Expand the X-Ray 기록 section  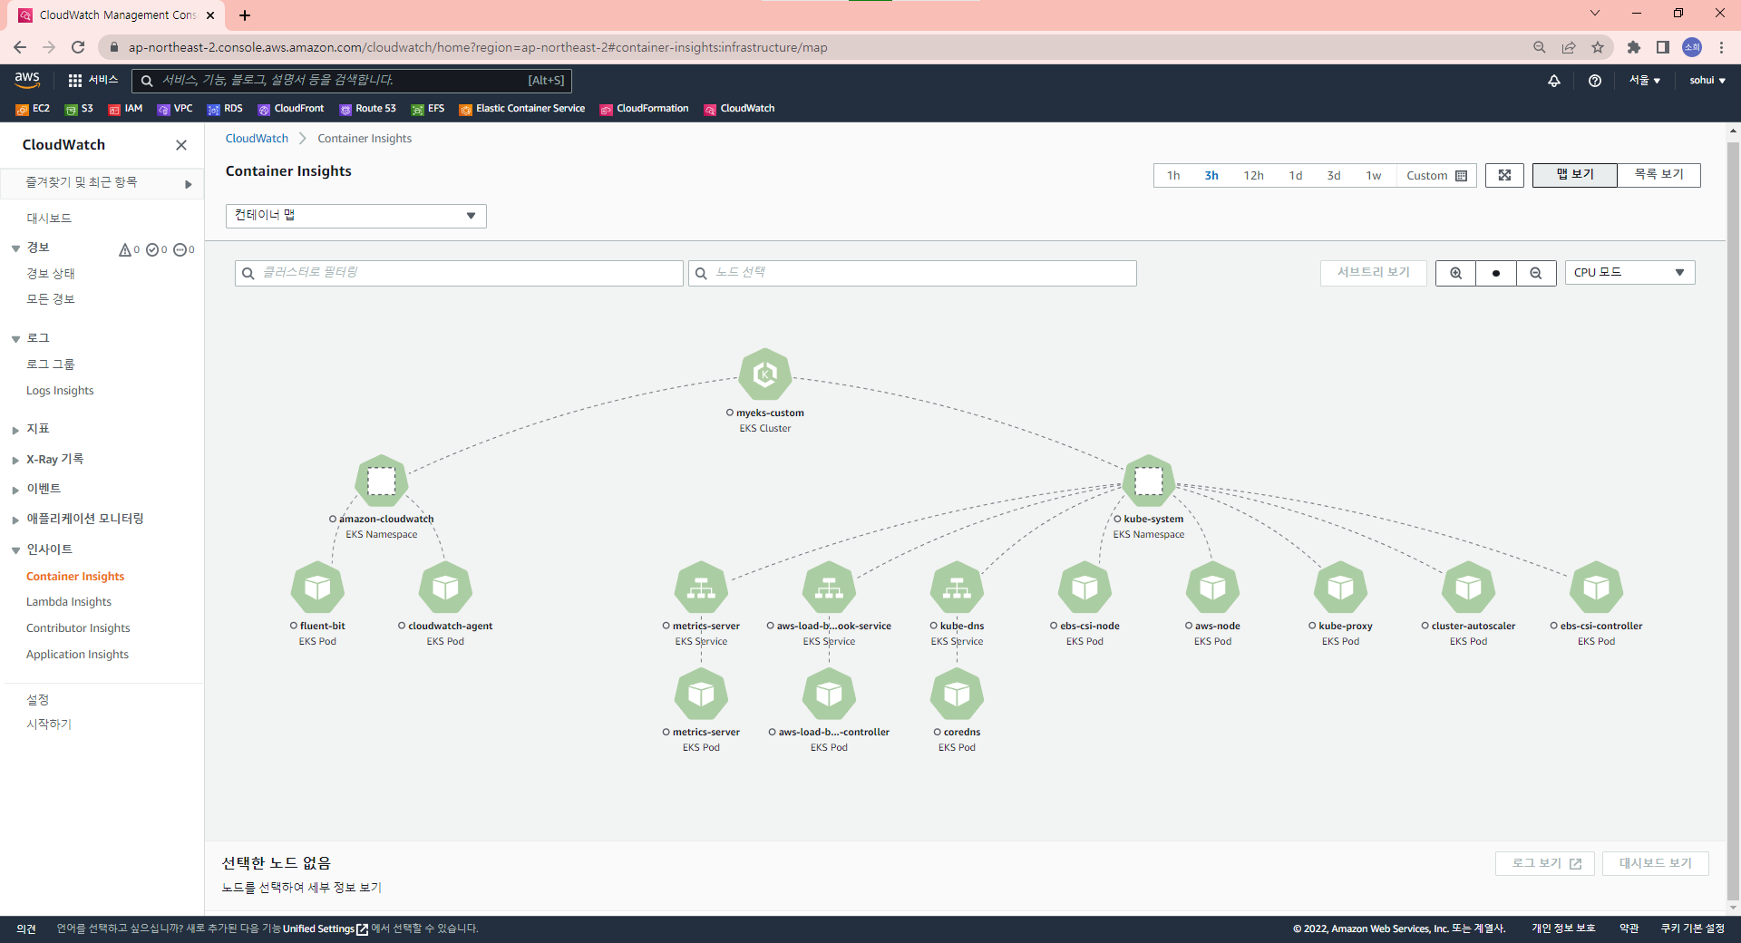coord(15,461)
